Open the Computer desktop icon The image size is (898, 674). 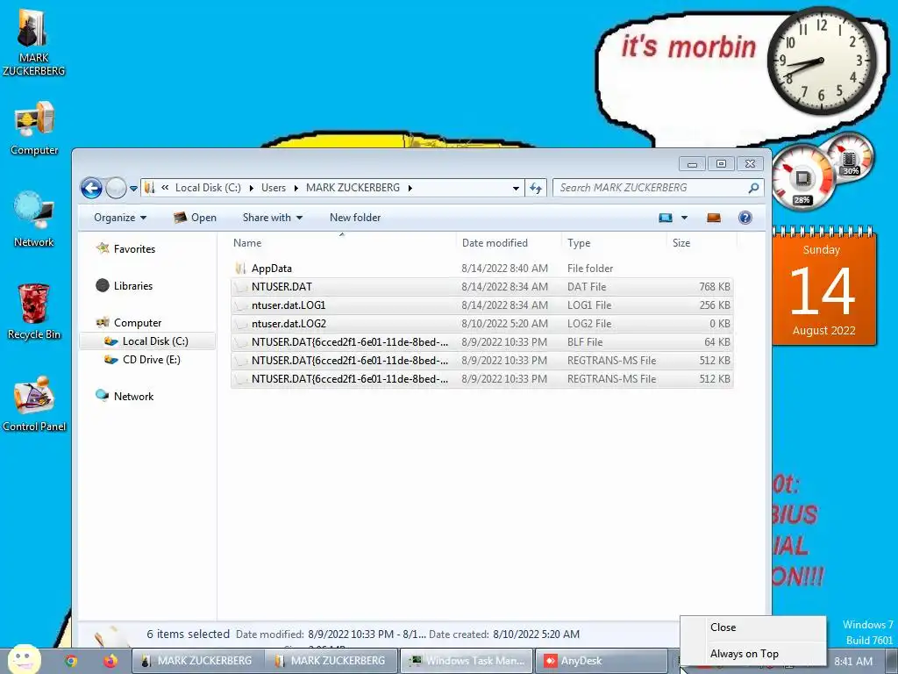pyautogui.click(x=34, y=127)
